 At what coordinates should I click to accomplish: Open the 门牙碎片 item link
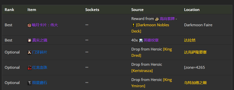[40, 52]
